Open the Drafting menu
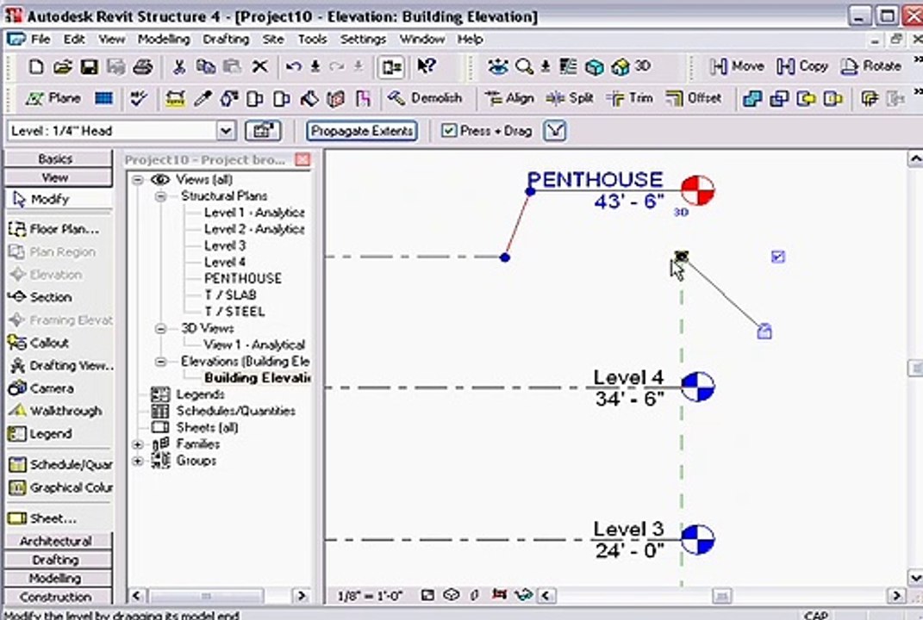Screen dimensions: 923x620 [x=226, y=40]
